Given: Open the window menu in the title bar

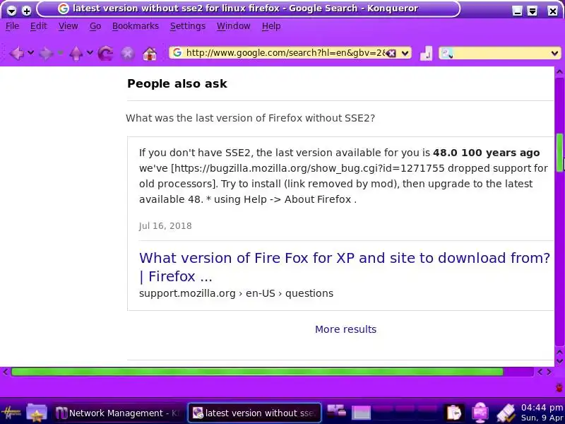Looking at the screenshot, I should tap(11, 11).
